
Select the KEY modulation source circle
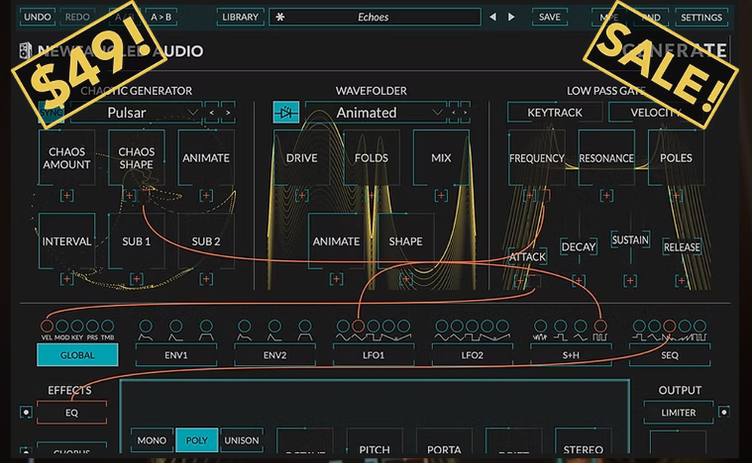tap(77, 326)
